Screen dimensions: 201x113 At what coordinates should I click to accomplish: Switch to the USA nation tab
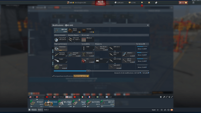[32, 97]
